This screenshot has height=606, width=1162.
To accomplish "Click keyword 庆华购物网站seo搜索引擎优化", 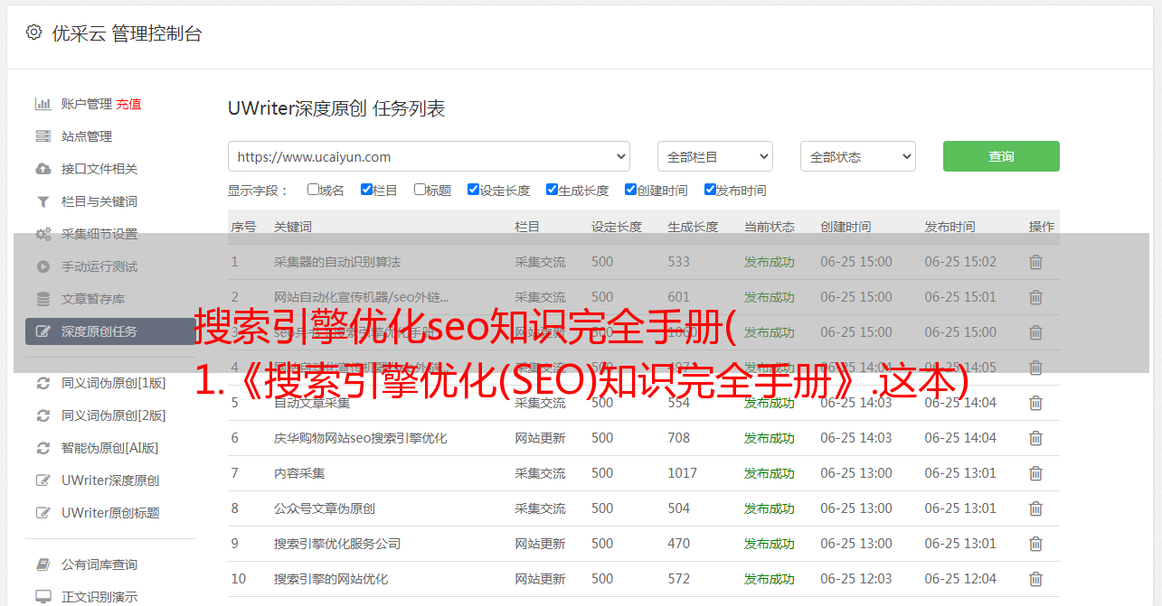I will pos(361,438).
